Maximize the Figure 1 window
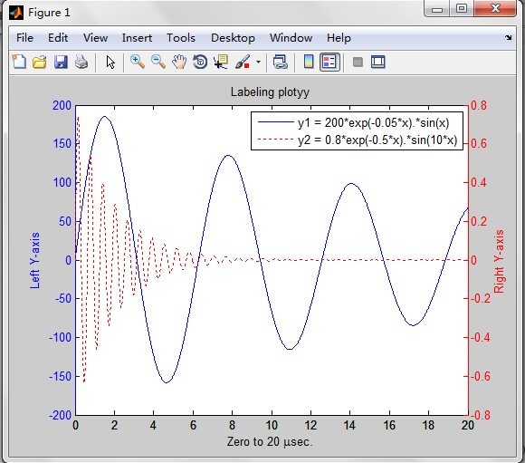Screen dimensions: 525x463 click(462, 8)
